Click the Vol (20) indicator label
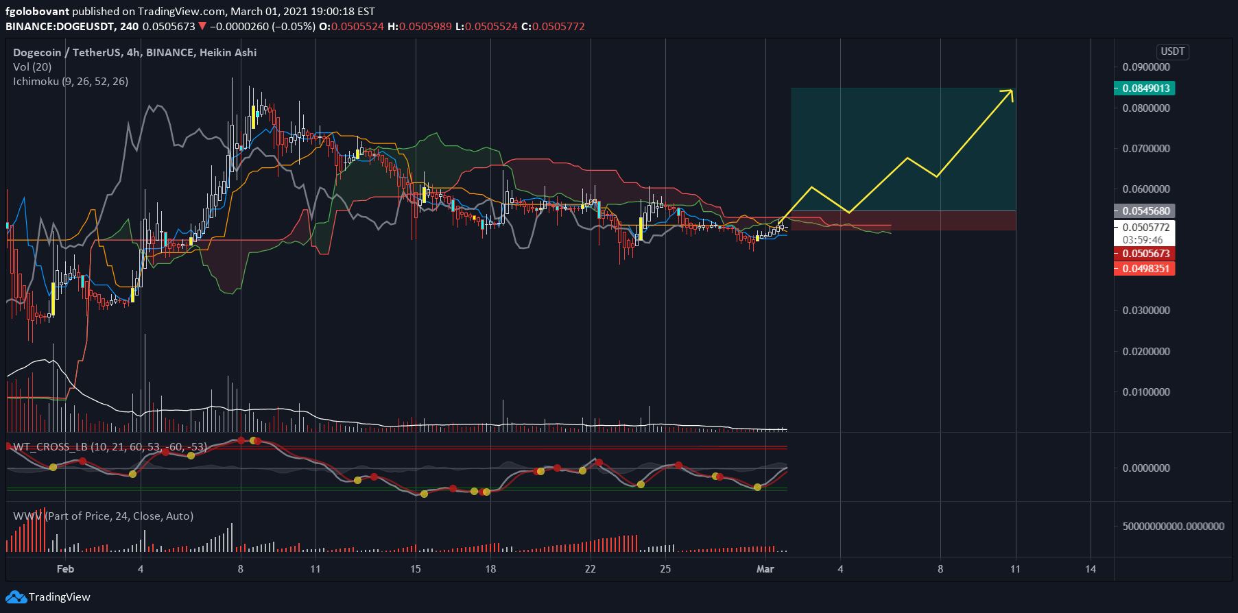 pyautogui.click(x=32, y=67)
